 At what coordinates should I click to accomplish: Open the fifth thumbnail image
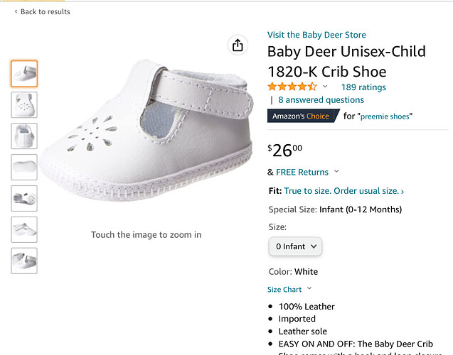click(x=24, y=198)
